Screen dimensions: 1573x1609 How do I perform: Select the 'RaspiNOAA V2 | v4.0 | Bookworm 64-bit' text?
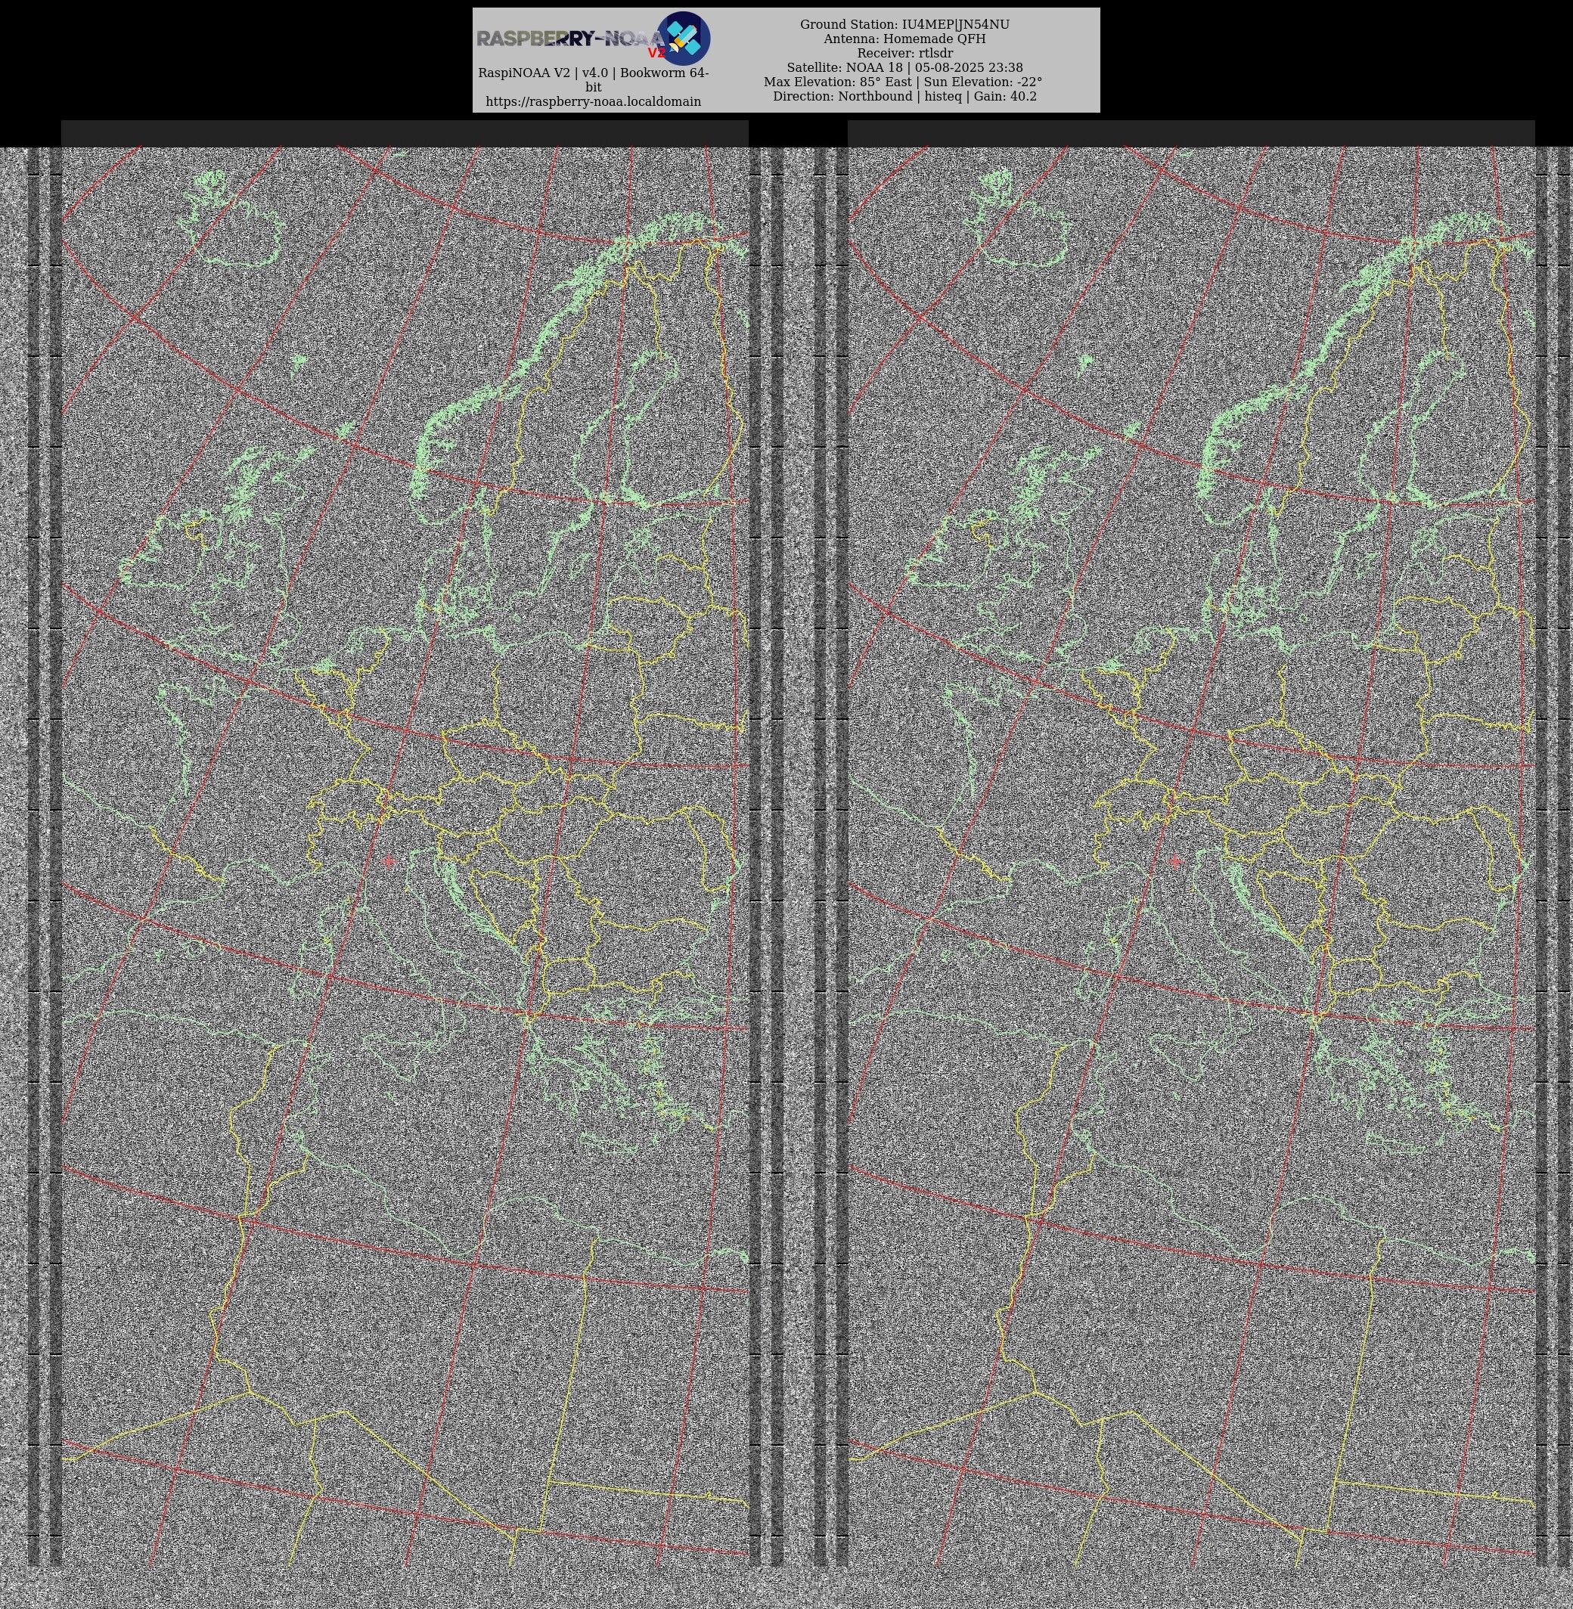pos(593,80)
